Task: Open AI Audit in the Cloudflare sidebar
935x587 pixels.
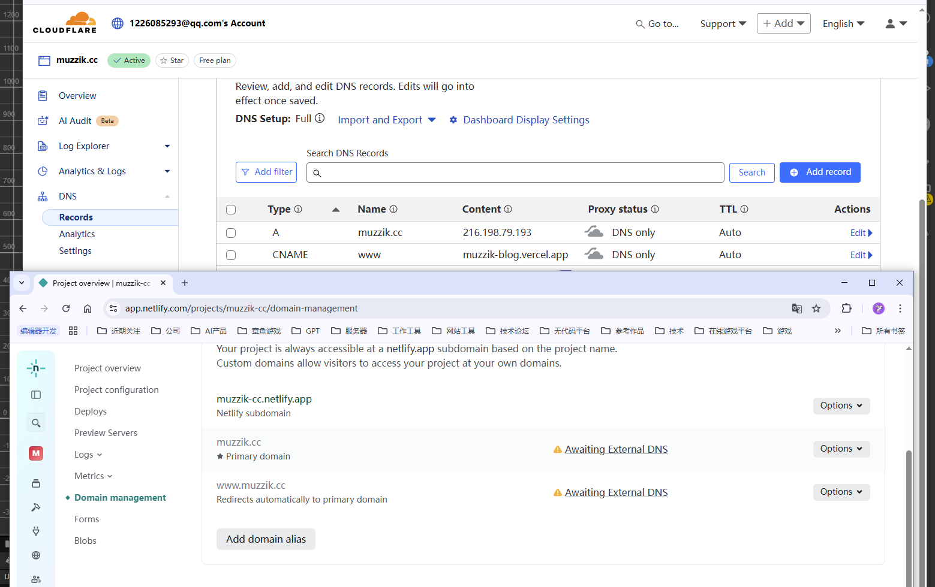Action: click(75, 121)
